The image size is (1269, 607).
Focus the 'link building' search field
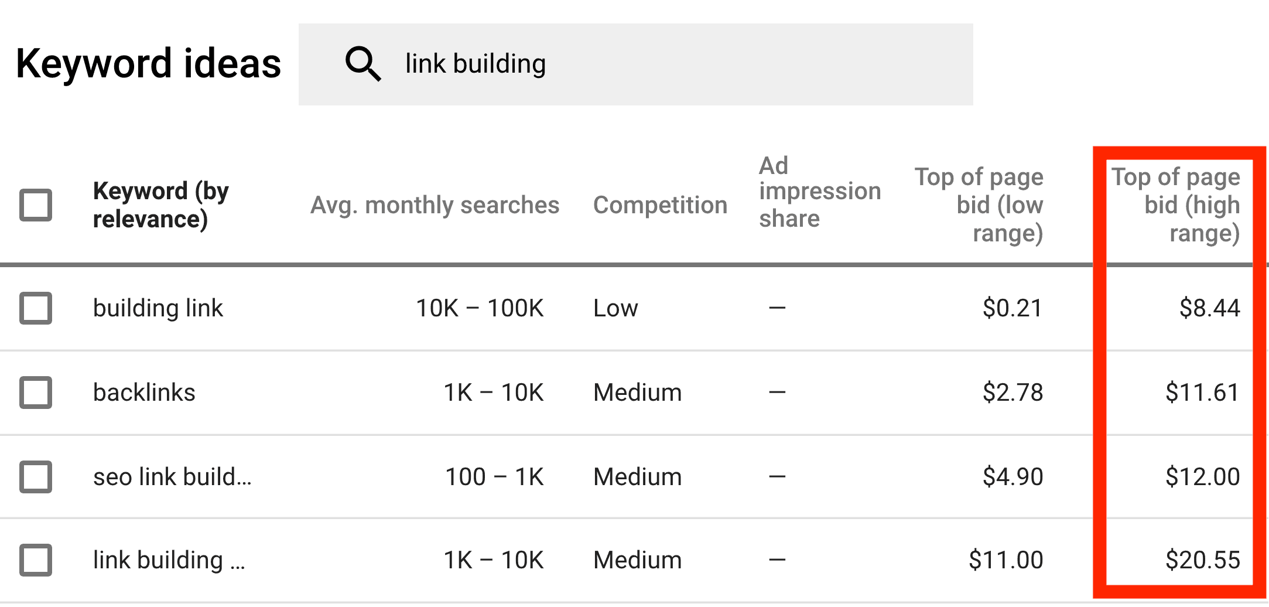click(x=636, y=64)
